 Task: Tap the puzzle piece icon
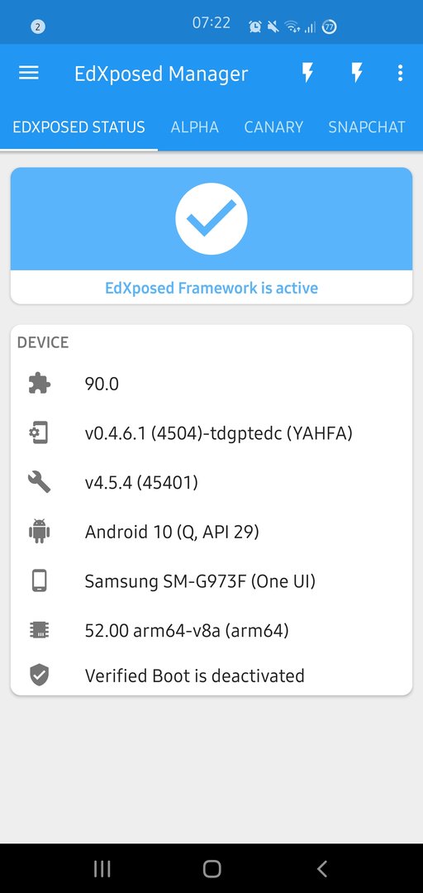tap(40, 384)
